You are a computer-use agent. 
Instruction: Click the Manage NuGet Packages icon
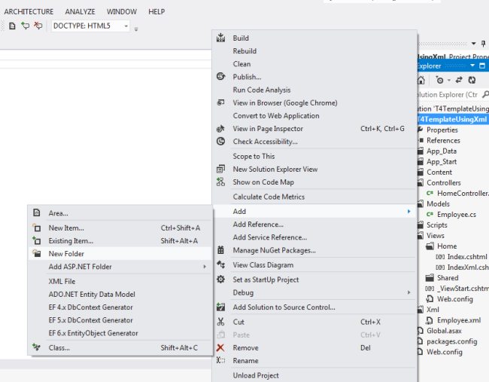tap(220, 250)
